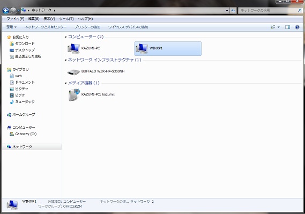Select KAZUMI-PC: kazumi: label
Image resolution: width=305 pixels, height=214 pixels.
coord(98,94)
